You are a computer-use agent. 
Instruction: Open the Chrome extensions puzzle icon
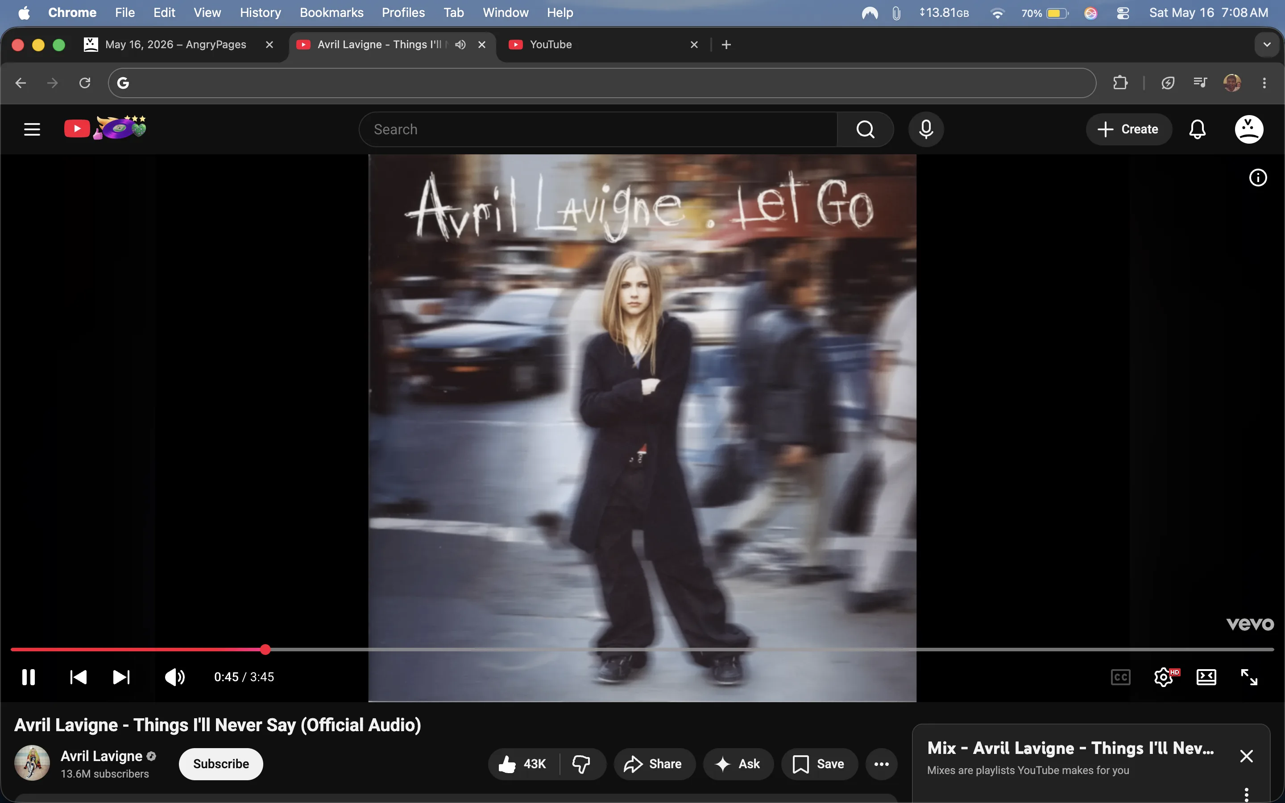1120,83
